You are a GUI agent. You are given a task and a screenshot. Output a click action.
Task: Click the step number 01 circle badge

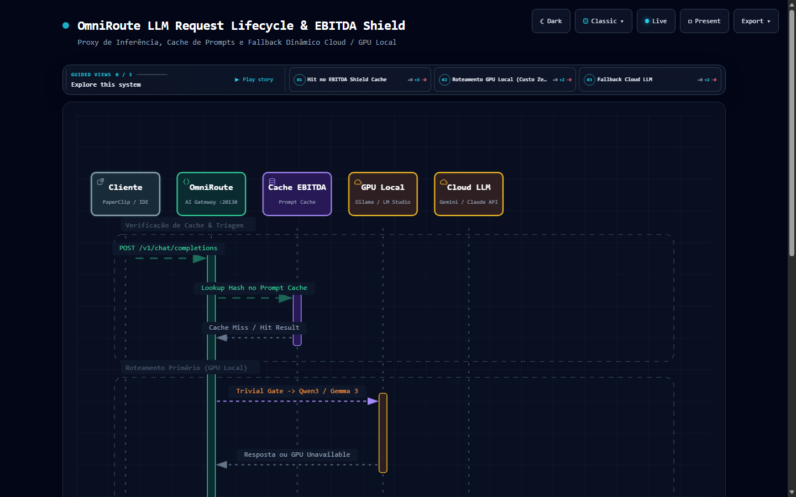pos(300,80)
